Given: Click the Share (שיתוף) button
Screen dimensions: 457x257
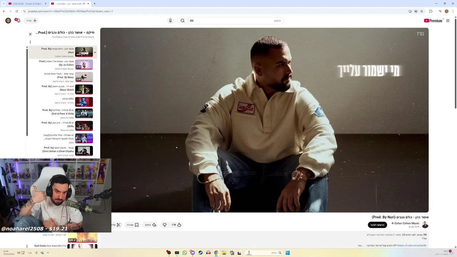Looking at the screenshot, I should 151,225.
